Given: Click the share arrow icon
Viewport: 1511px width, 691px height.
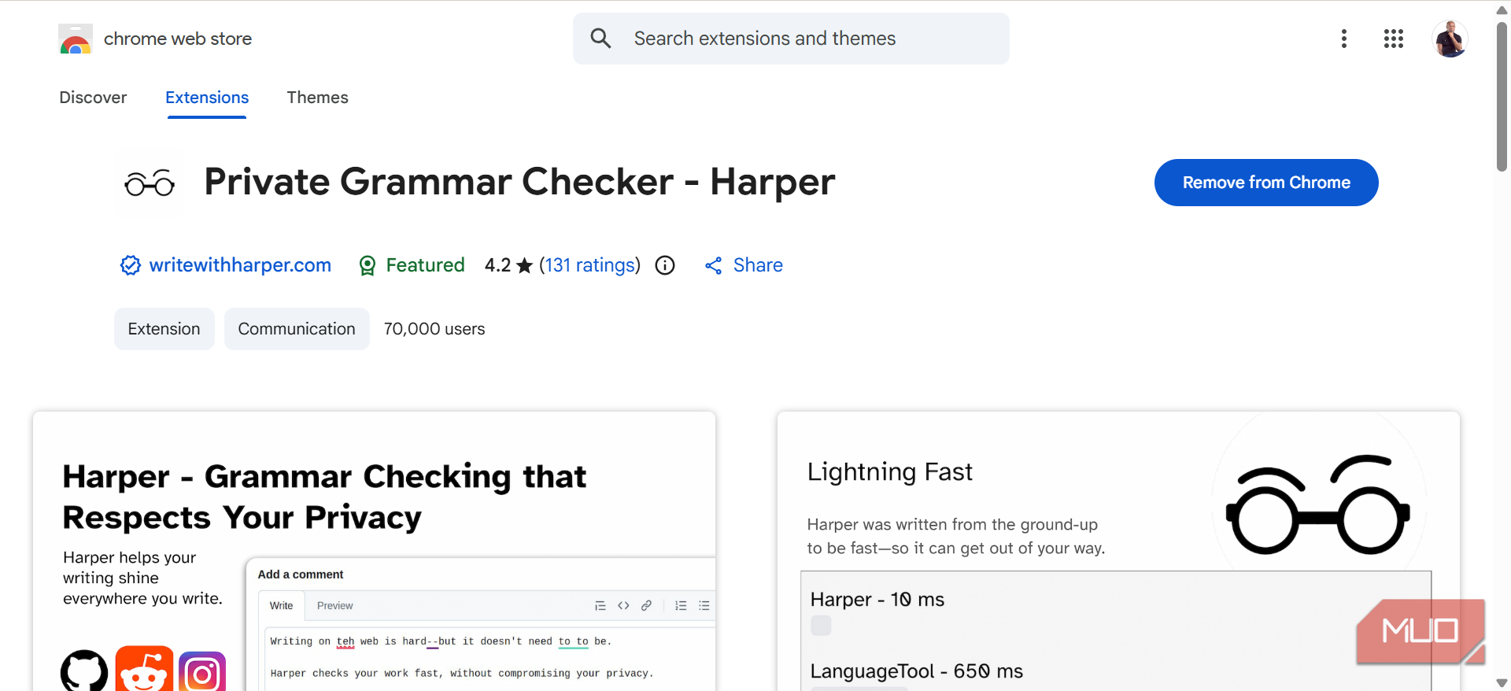Looking at the screenshot, I should click(714, 266).
